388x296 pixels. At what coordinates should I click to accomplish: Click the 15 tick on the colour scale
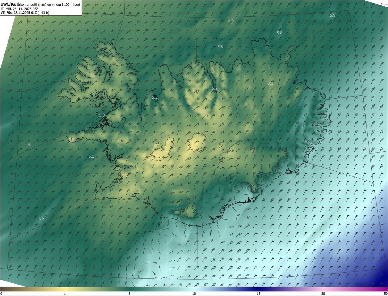259,294
